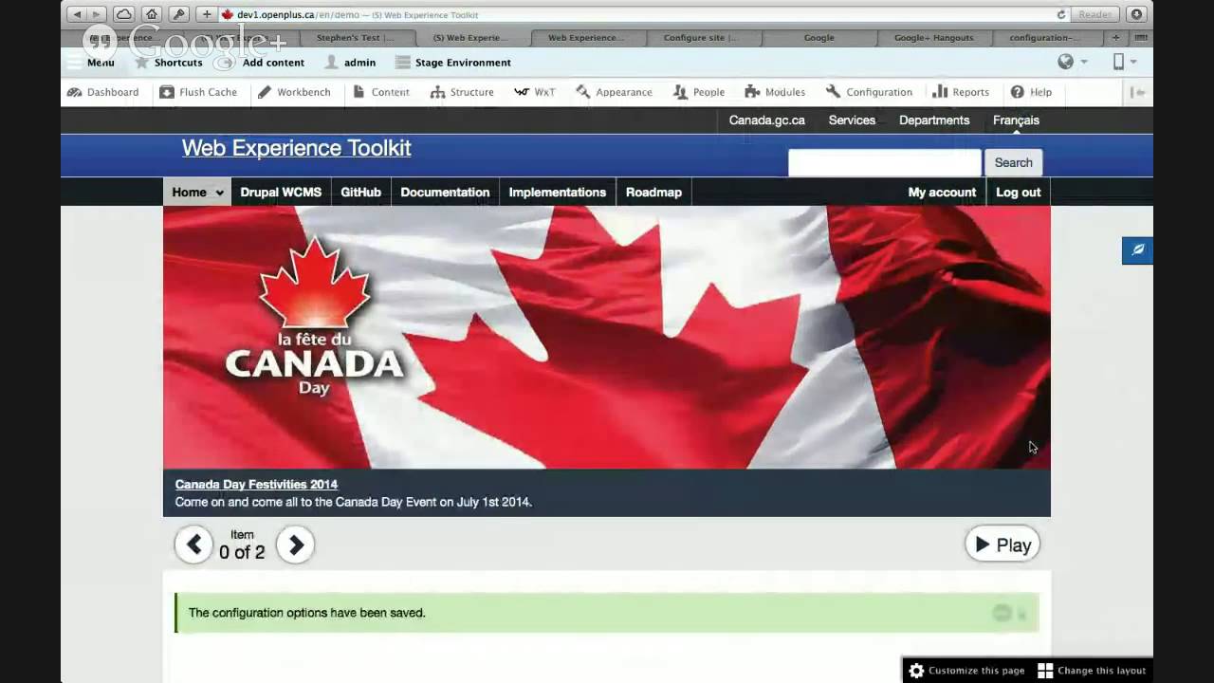Click the add bookmark plus button
The image size is (1214, 683).
point(207,14)
